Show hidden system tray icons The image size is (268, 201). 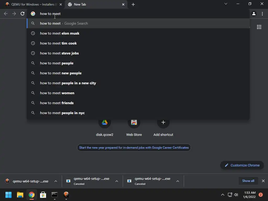(x=222, y=195)
